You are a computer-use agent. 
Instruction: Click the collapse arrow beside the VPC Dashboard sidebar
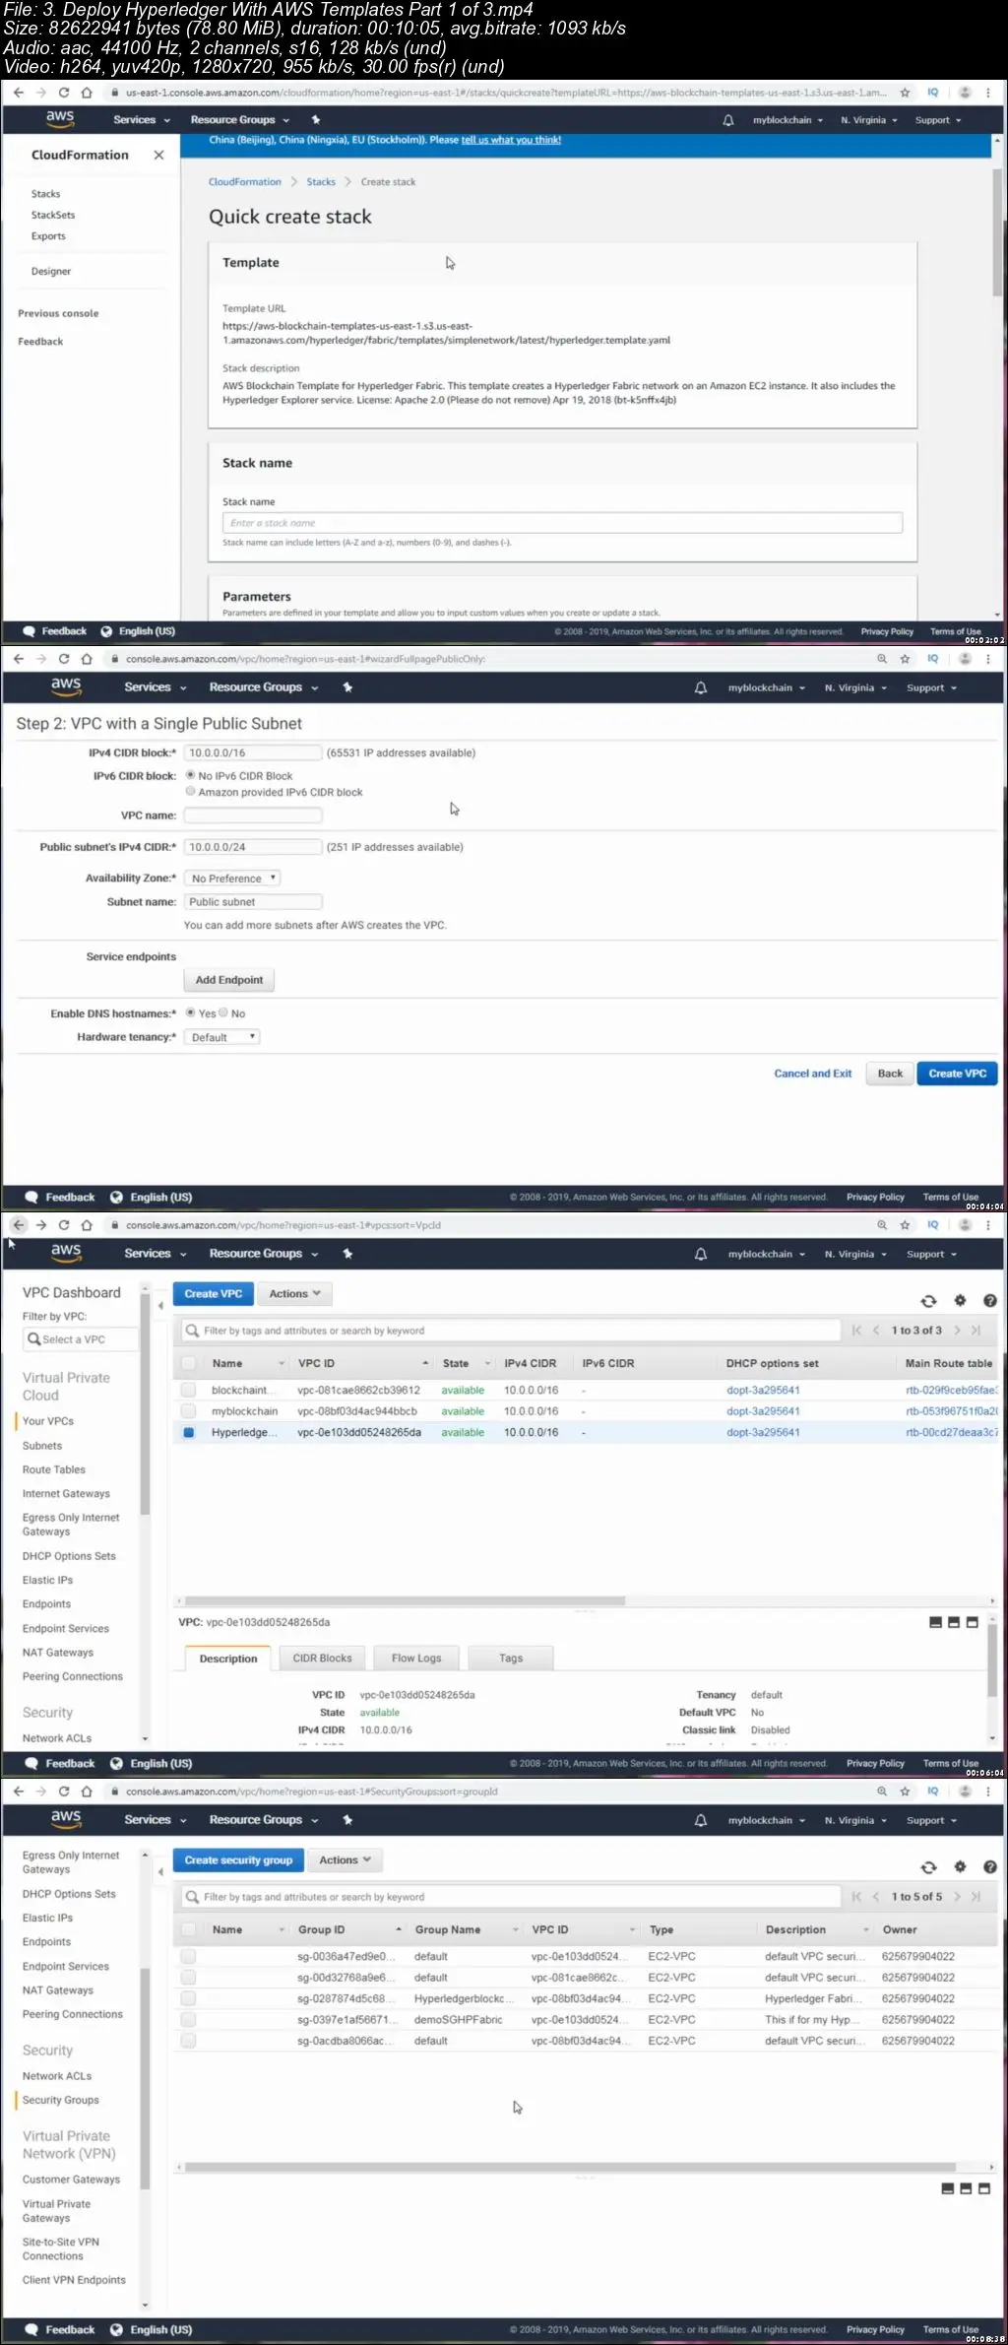tap(160, 1306)
